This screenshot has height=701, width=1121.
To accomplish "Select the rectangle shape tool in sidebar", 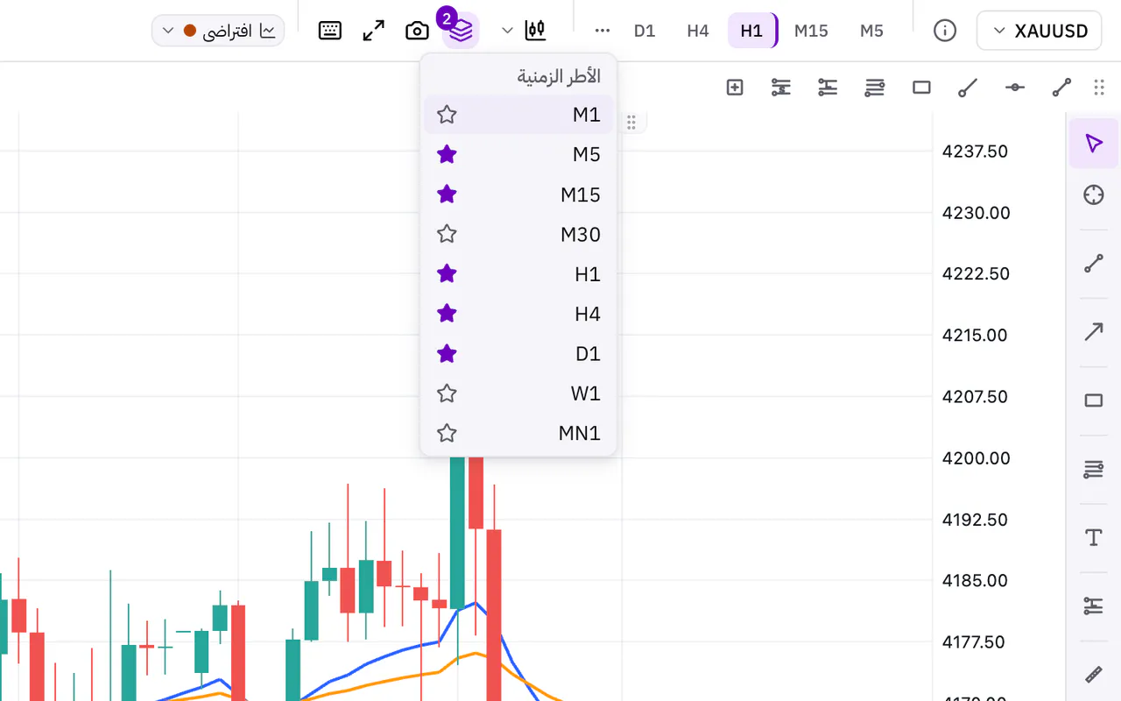I will tap(1094, 400).
